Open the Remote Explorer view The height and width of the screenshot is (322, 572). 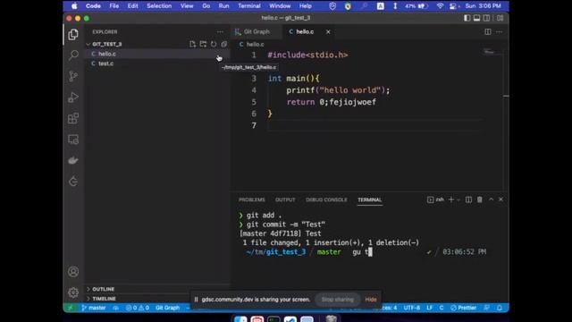(x=73, y=140)
